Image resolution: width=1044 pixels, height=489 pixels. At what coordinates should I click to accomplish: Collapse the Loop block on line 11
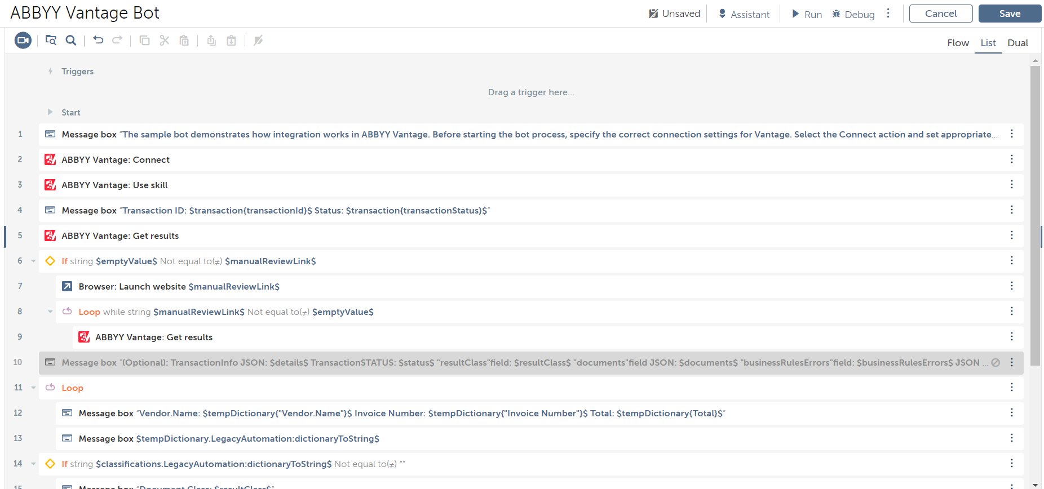pos(33,388)
